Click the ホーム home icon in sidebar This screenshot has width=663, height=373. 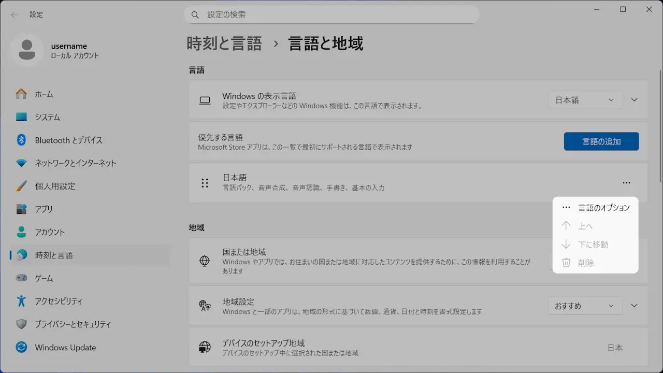click(x=21, y=94)
